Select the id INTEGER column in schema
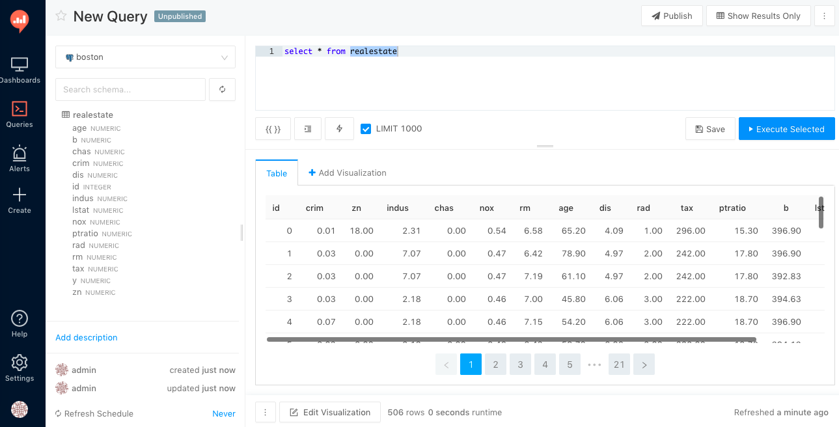This screenshot has height=427, width=839. 92,187
